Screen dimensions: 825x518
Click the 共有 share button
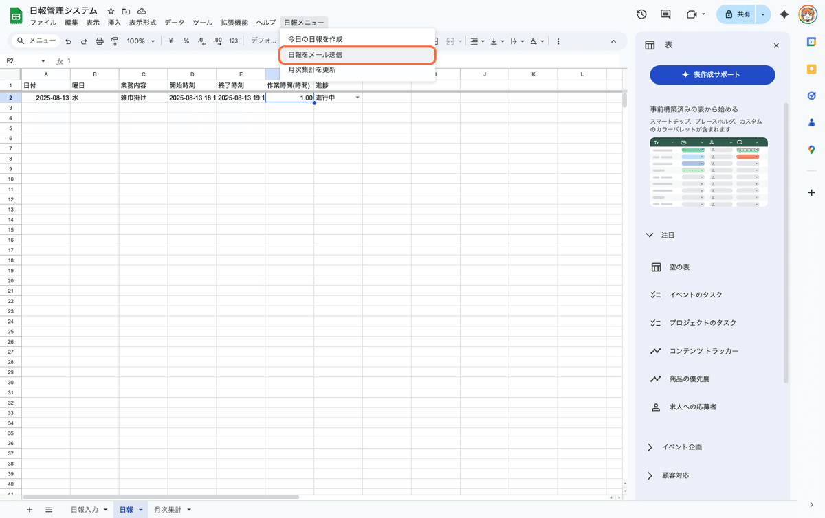click(737, 14)
